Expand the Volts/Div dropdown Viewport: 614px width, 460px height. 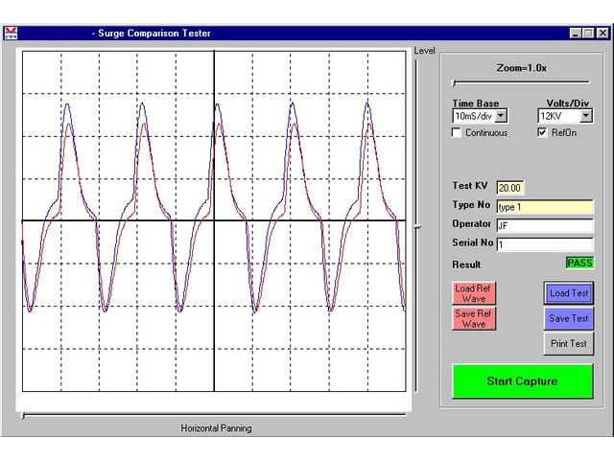click(585, 116)
